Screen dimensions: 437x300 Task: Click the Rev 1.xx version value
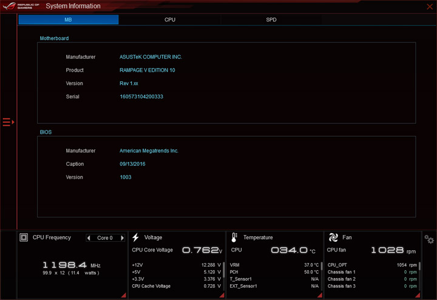[x=129, y=83]
